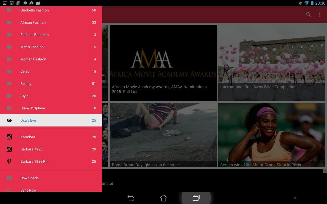Select the African Fashion category
Viewport: 327px width, 204px height.
pos(33,22)
